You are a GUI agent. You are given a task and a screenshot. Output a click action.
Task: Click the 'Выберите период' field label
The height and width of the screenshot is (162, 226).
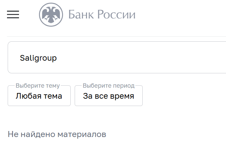108,86
